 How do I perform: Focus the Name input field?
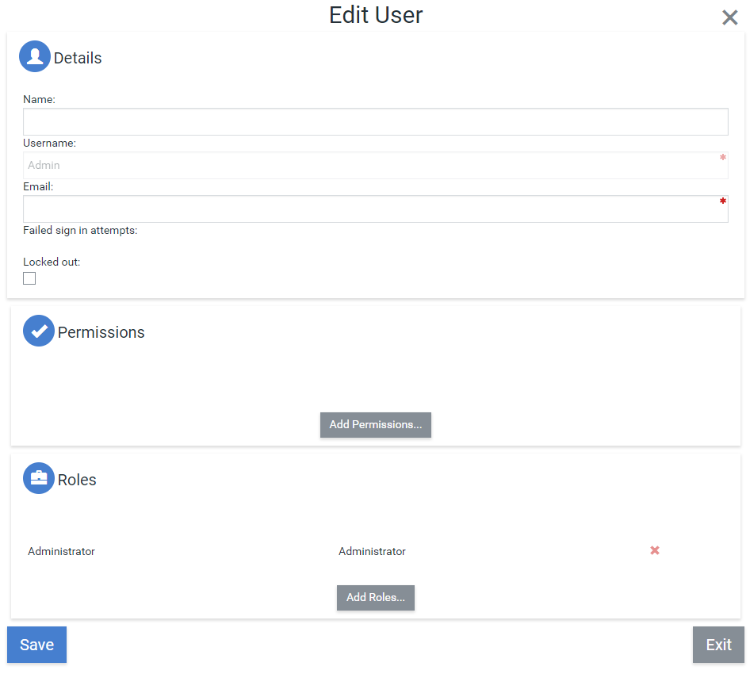click(375, 122)
